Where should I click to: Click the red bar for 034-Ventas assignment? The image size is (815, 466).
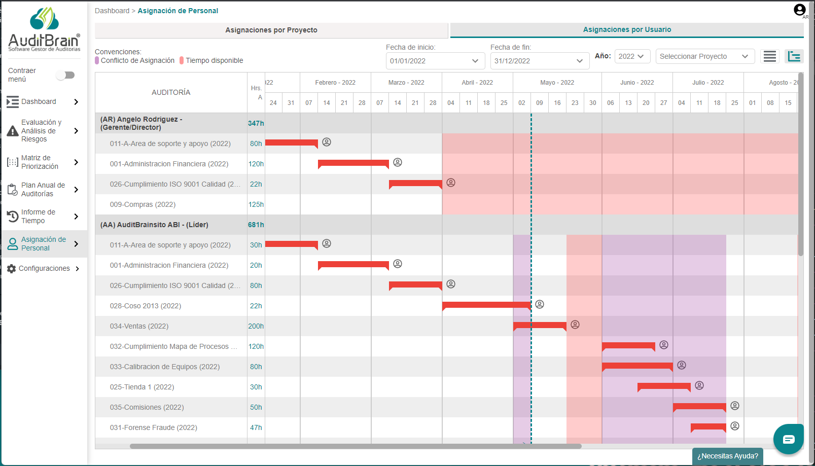(539, 326)
